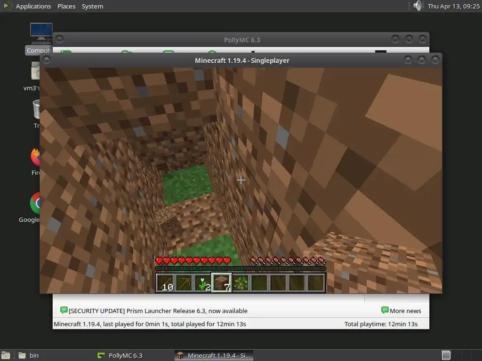Screen dimensions: 482x361
Task: Open the Google Chrome desktop icon
Action: coord(30,207)
